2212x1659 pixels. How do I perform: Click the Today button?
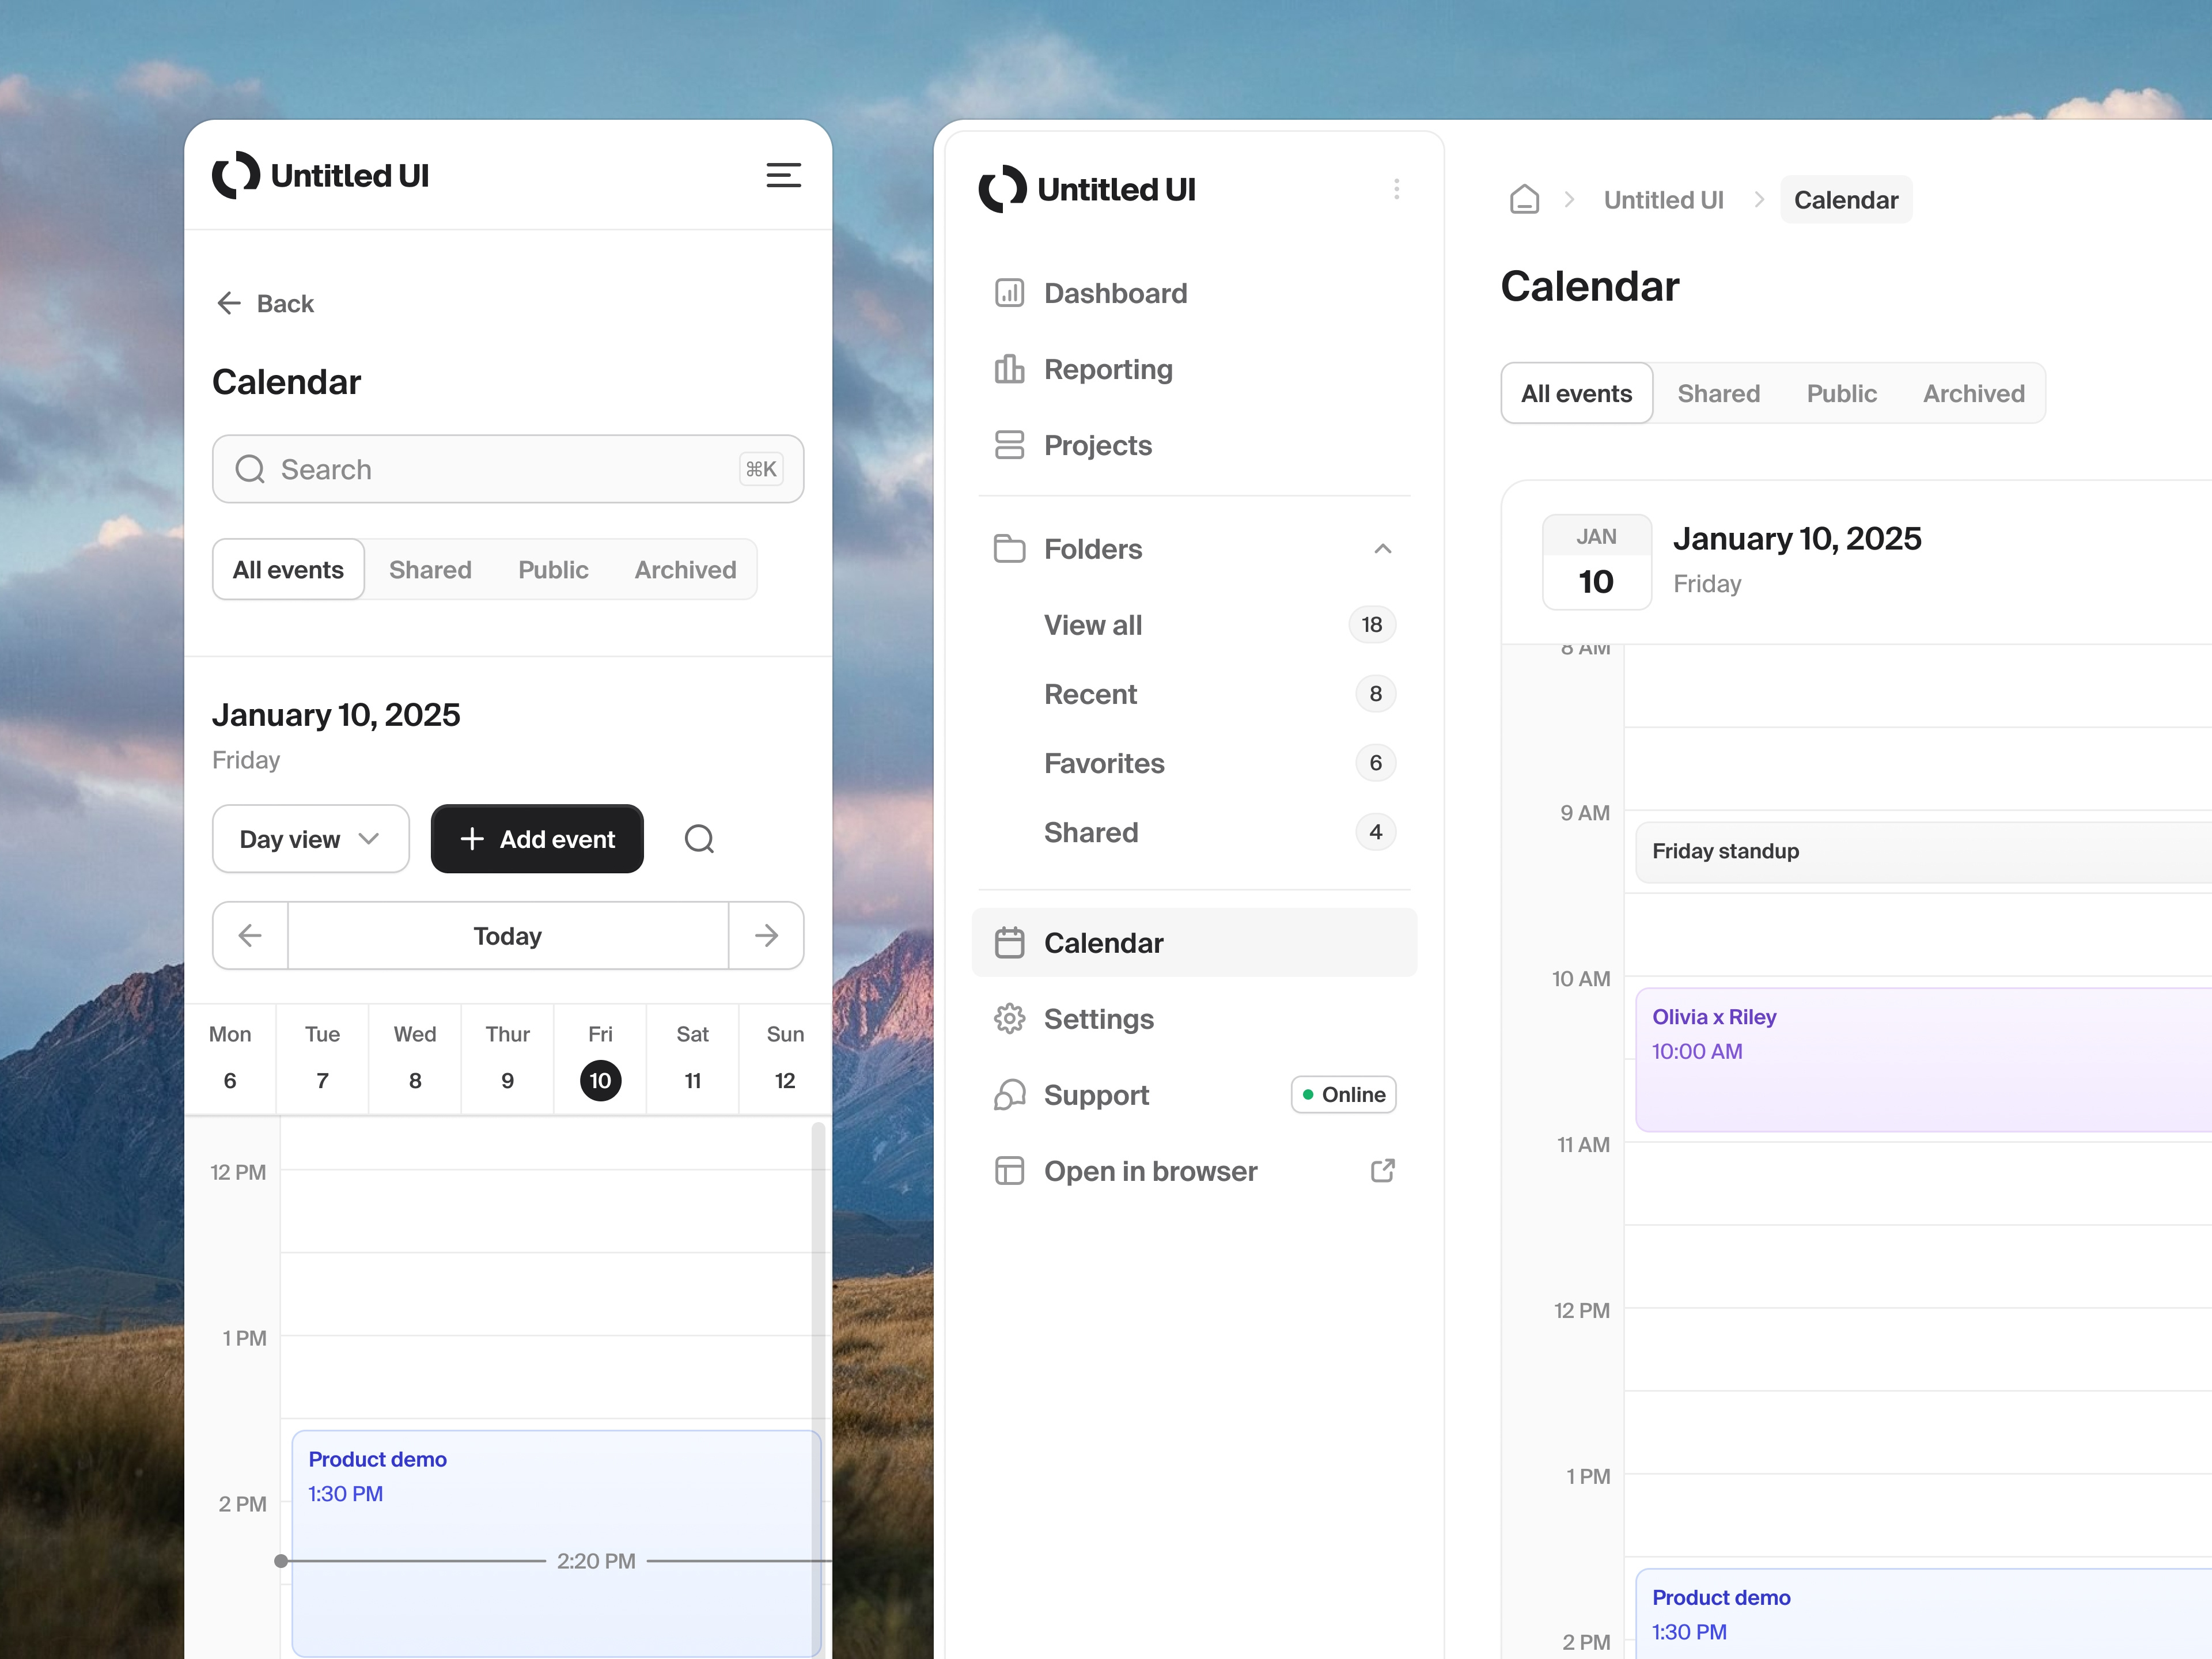[507, 936]
